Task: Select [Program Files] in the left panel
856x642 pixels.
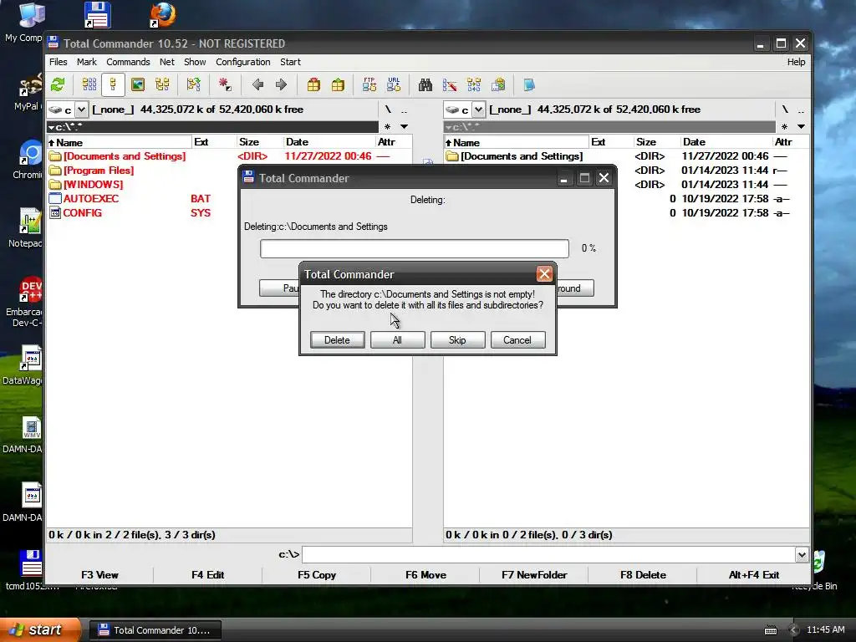Action: click(x=99, y=171)
